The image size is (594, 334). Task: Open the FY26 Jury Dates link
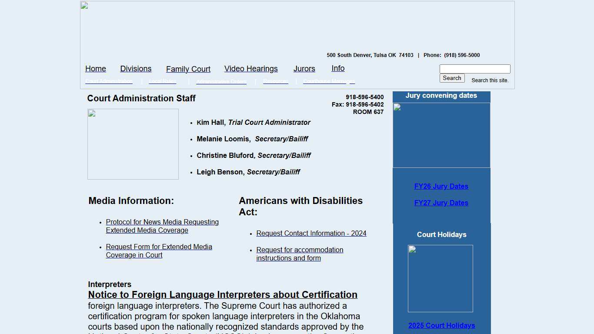click(441, 186)
